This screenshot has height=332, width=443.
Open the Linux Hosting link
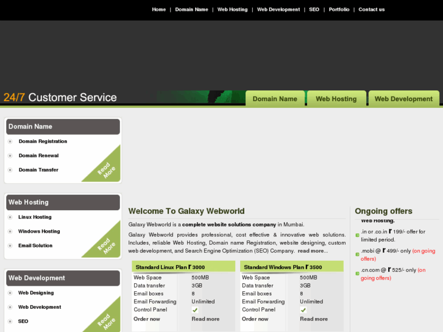[35, 217]
